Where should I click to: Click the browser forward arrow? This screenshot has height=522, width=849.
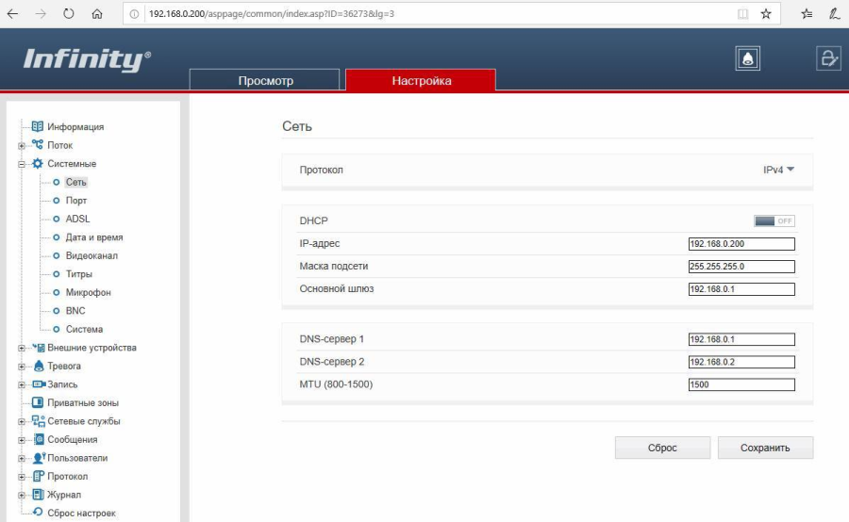coord(41,14)
